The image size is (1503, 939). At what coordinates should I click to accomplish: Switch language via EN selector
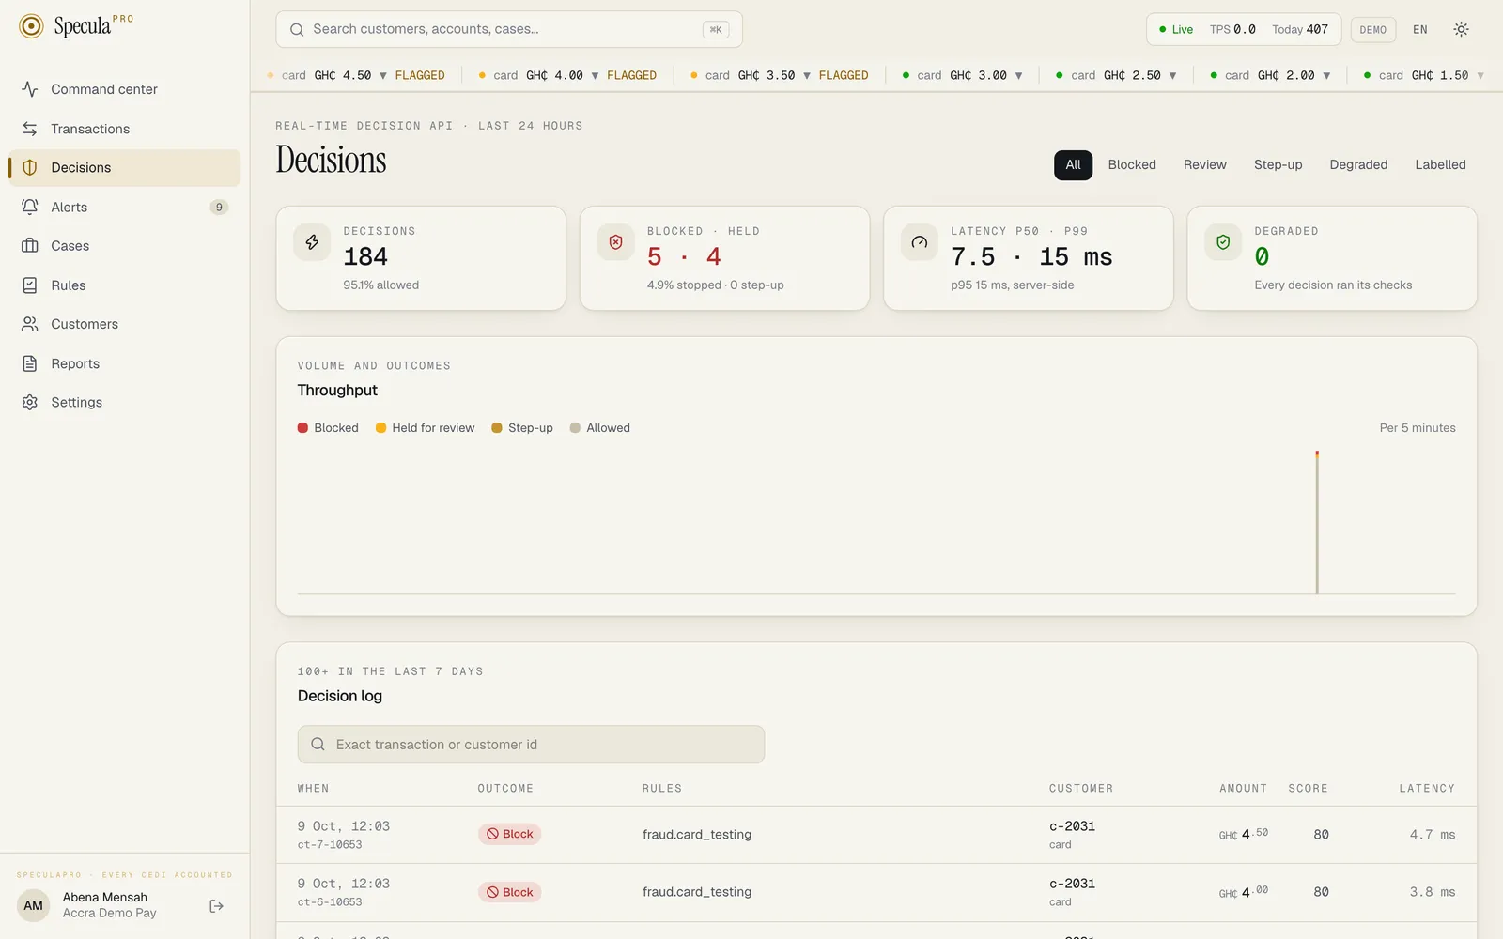point(1420,30)
